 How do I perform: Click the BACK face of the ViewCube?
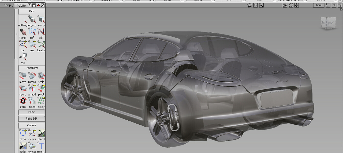324,23
